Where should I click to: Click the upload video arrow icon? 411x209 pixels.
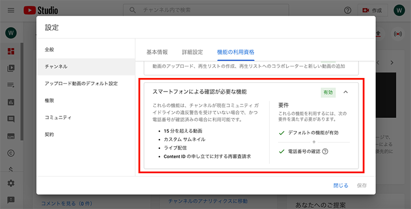click(378, 34)
